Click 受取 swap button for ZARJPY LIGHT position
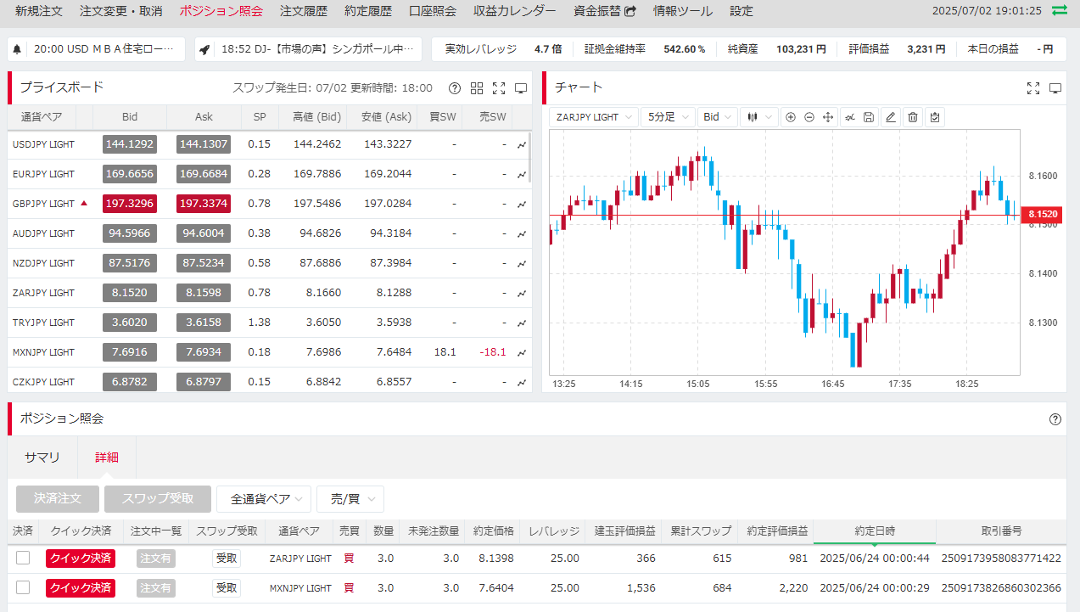This screenshot has width=1080, height=612. pyautogui.click(x=227, y=559)
